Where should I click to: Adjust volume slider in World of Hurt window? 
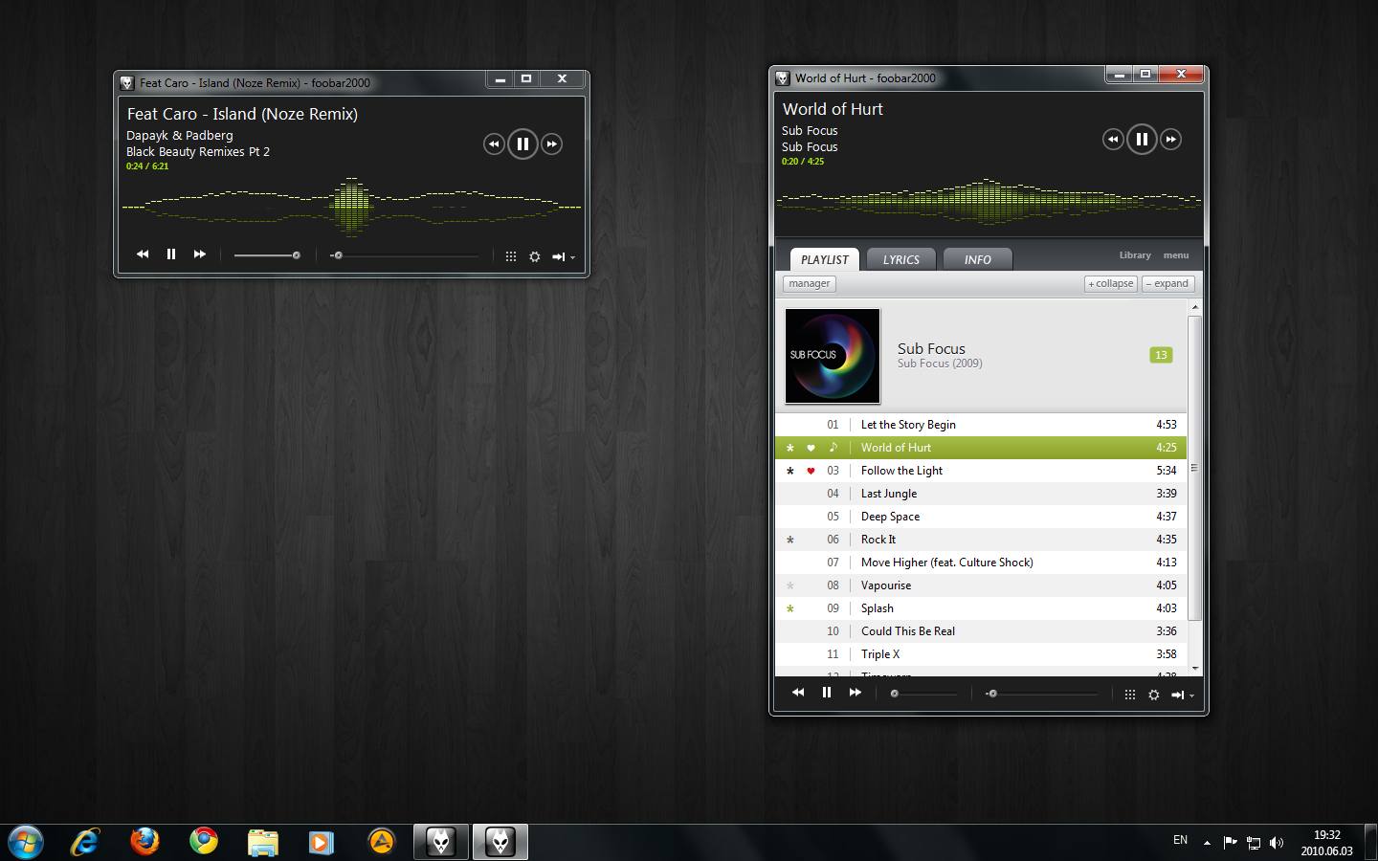923,694
